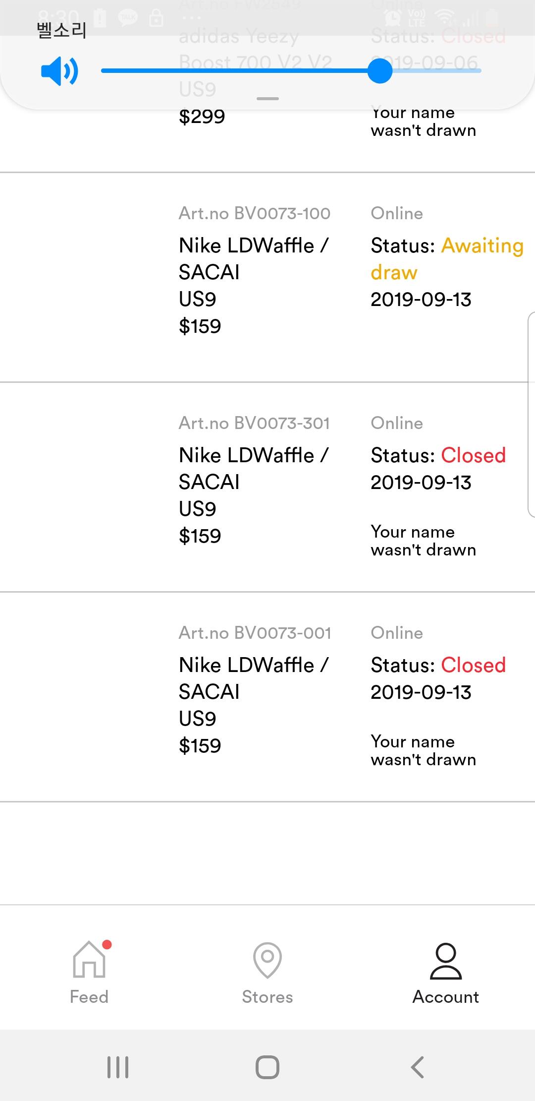Tap the edge panel handle
The width and height of the screenshot is (535, 1101).
(x=531, y=414)
